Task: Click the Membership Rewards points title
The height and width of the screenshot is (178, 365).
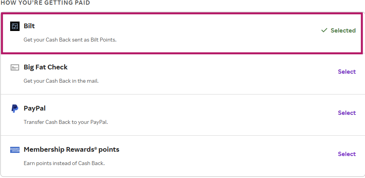Action: click(x=72, y=150)
